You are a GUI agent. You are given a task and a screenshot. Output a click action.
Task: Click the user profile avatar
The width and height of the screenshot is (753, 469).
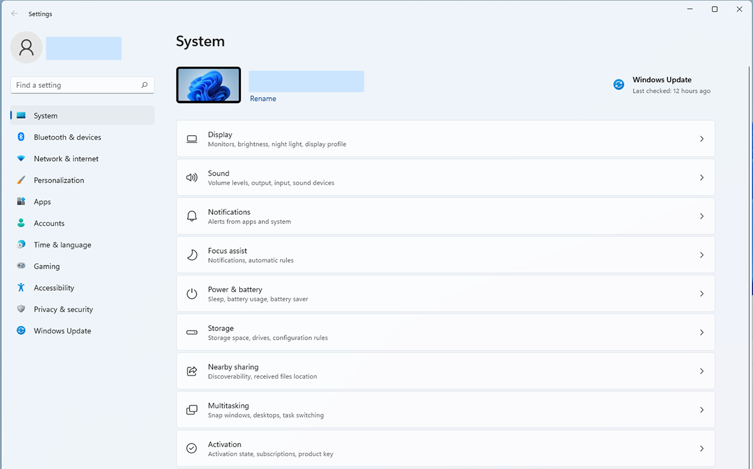tap(27, 47)
